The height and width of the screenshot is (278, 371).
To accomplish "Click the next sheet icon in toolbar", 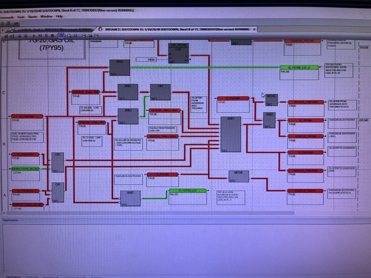I will (x=96, y=36).
